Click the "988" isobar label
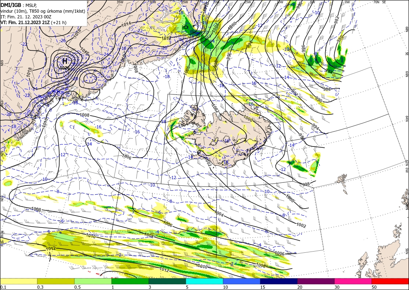409x290 pixels. (327, 89)
